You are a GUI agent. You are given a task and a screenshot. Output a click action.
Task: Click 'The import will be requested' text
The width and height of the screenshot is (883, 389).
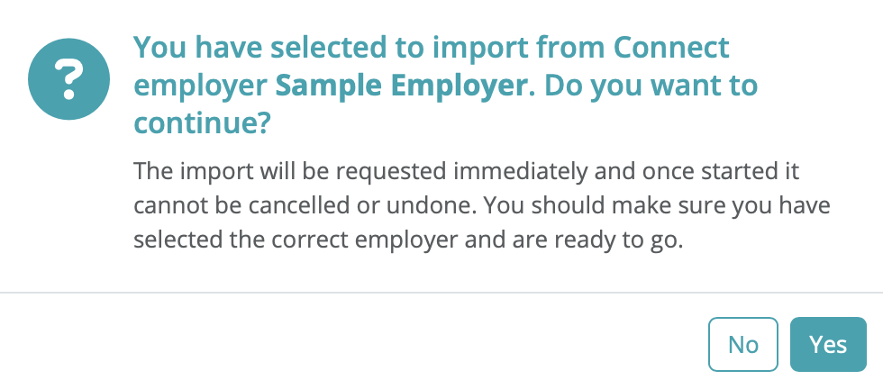point(256,171)
